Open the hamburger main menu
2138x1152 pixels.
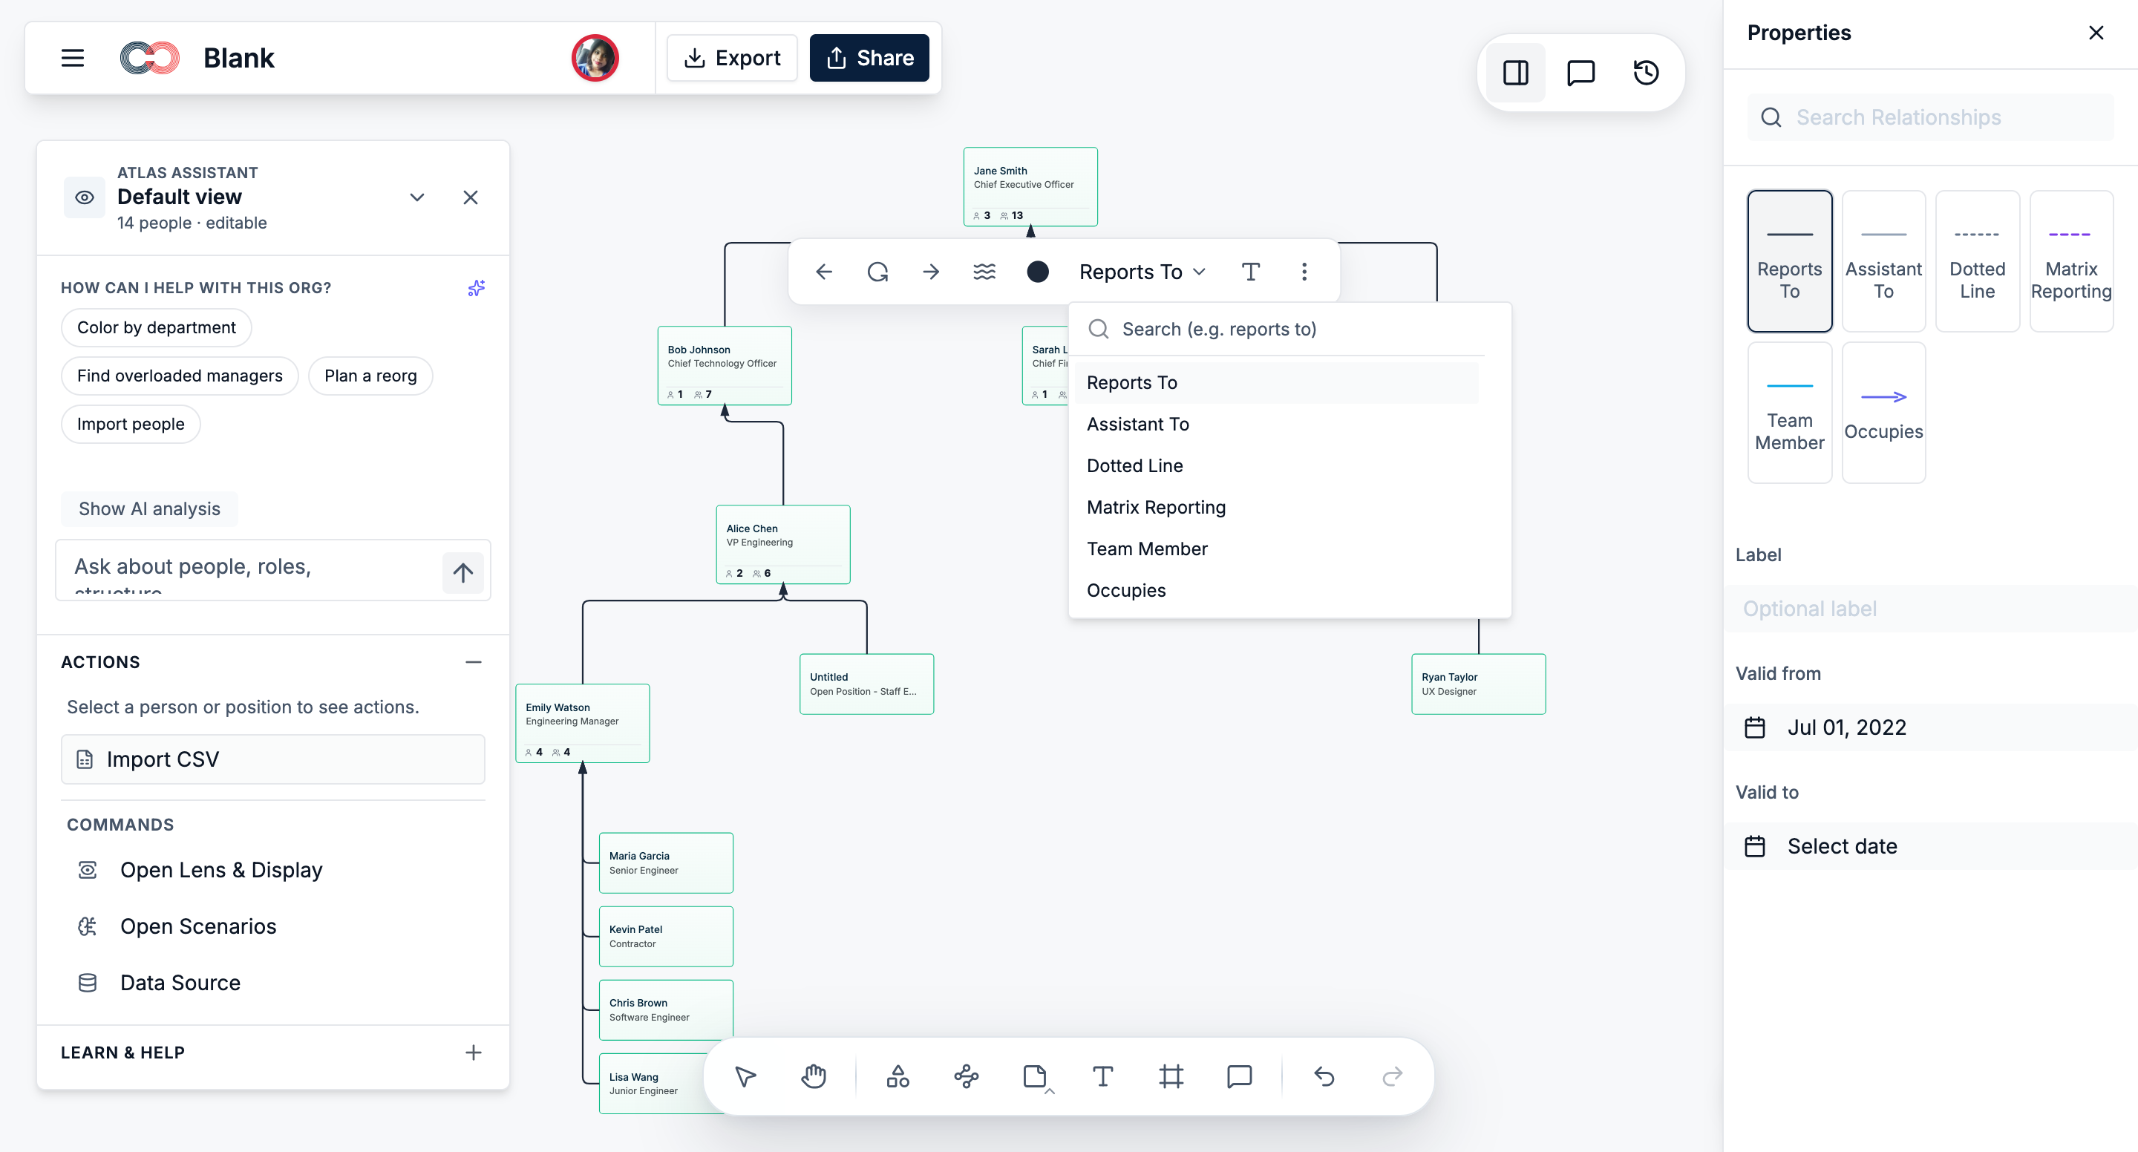[73, 58]
